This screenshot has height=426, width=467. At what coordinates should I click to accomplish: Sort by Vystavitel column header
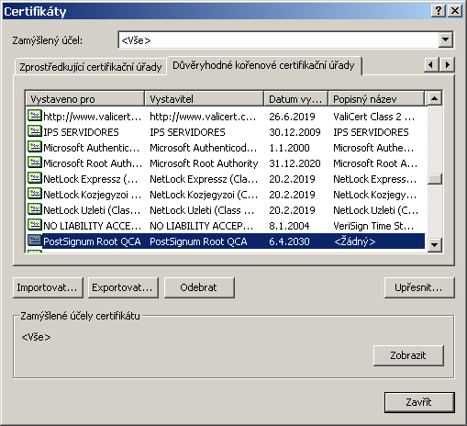(204, 99)
